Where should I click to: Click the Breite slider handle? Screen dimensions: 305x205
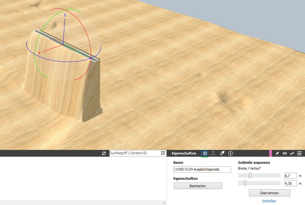pyautogui.click(x=250, y=175)
